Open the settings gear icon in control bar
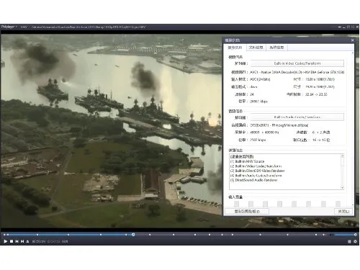Screen dimensions: 360x270 click(355, 241)
